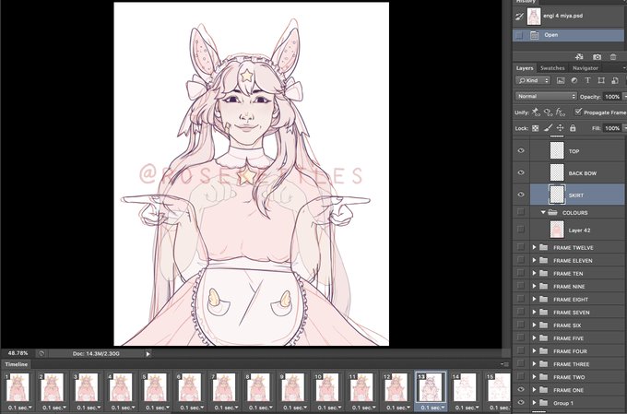Viewport: 627px width, 414px height.
Task: Select timeline frame 14 thumbnail
Action: (465, 387)
